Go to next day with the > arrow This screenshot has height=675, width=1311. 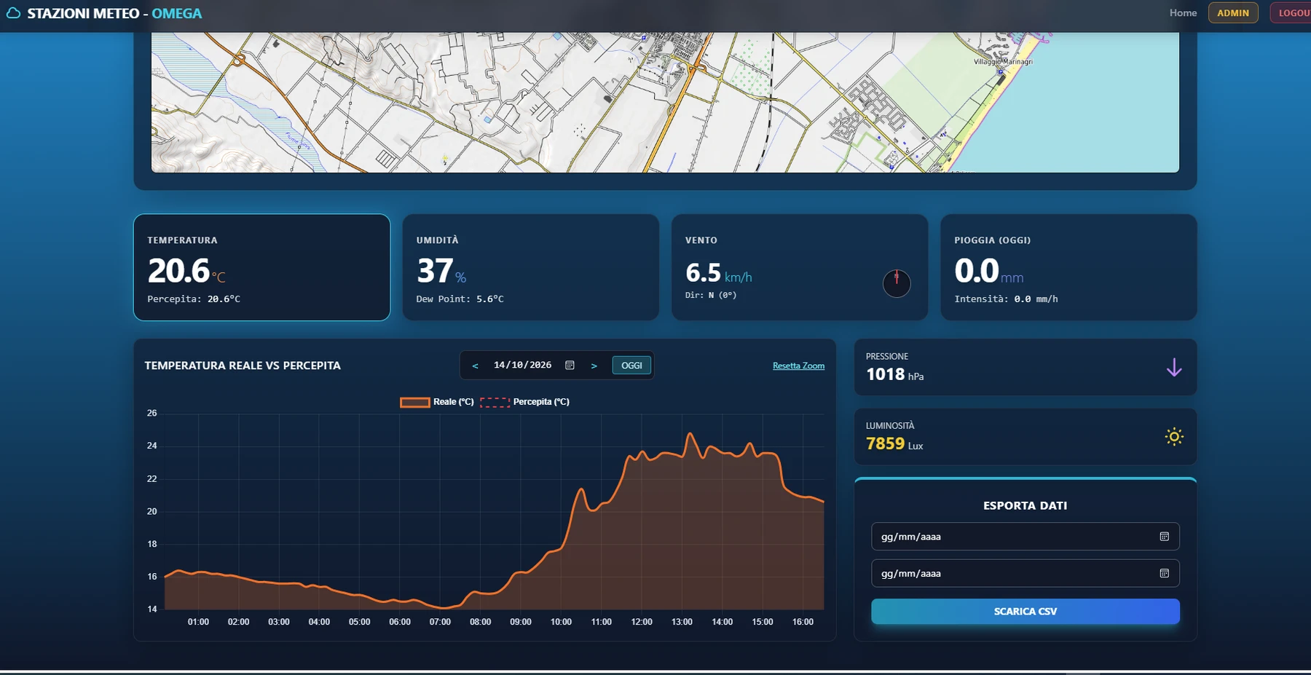[594, 366]
